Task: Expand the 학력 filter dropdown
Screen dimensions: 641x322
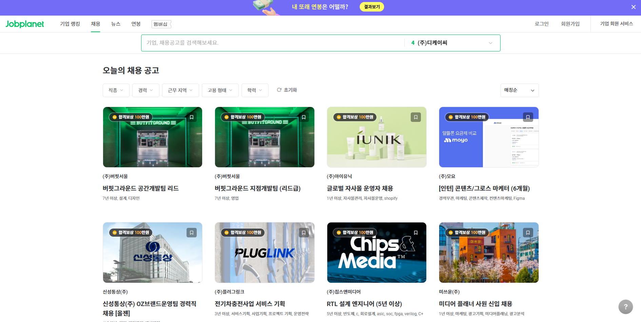Action: (255, 90)
